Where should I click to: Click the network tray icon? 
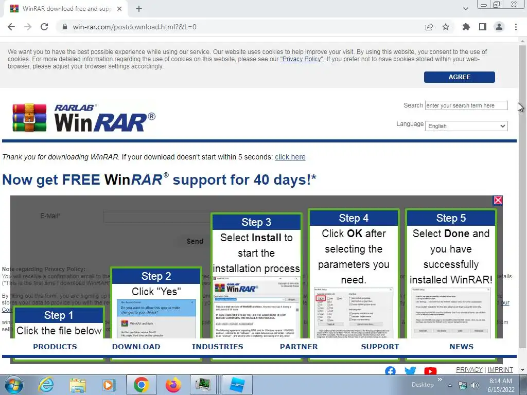point(463,385)
